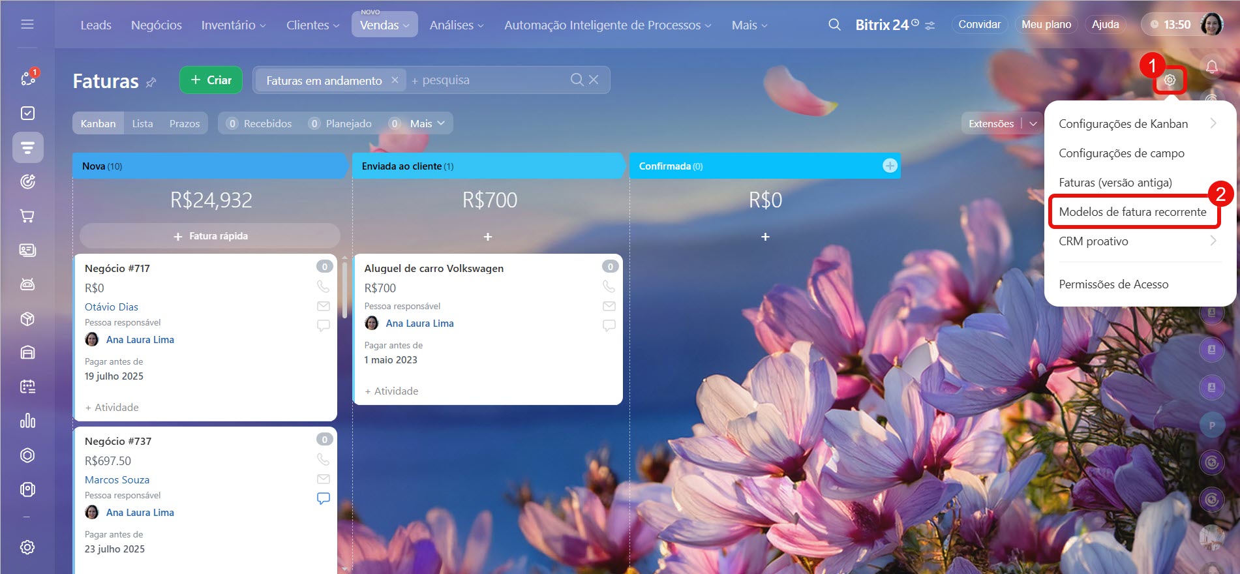Image resolution: width=1240 pixels, height=574 pixels.
Task: Open the hamburger menu in the sidebar
Action: pos(27,25)
